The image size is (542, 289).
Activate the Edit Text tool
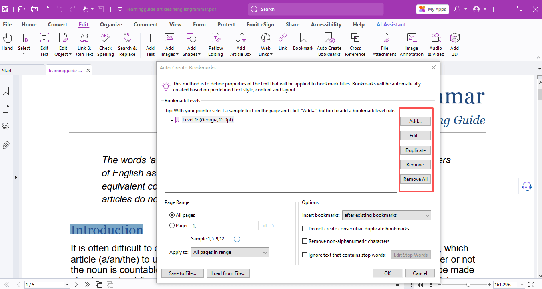click(x=44, y=44)
